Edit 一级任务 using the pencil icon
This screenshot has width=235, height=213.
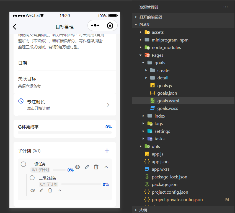point(87,167)
